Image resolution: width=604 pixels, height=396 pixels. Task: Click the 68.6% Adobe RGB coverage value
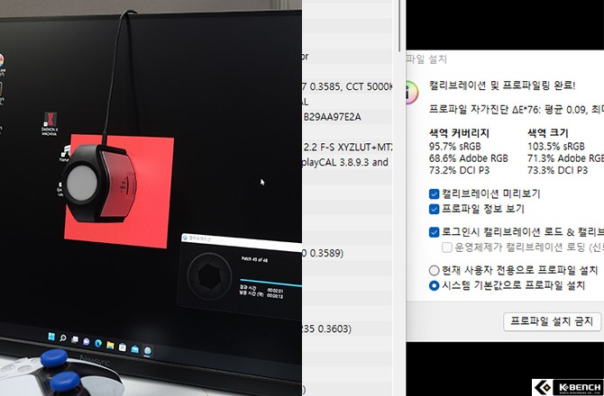(x=469, y=158)
